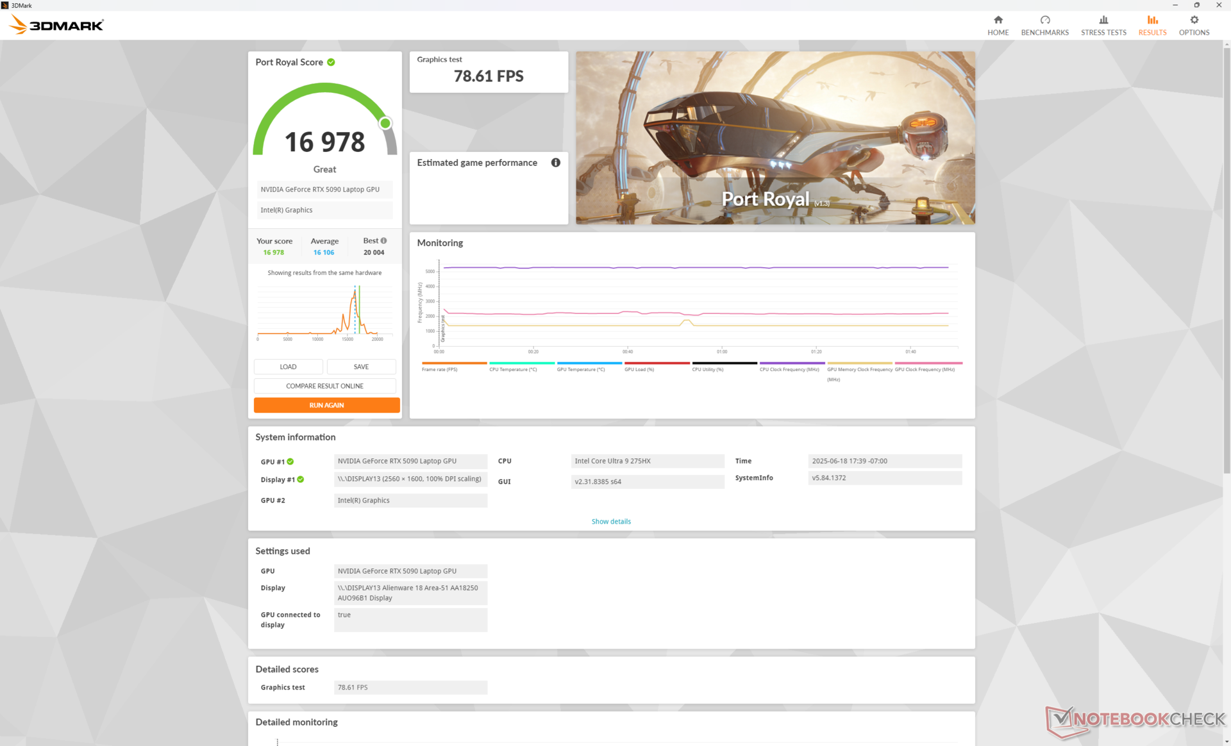This screenshot has width=1231, height=746.
Task: Toggle Frame rate (FPS) legend series
Action: point(440,369)
